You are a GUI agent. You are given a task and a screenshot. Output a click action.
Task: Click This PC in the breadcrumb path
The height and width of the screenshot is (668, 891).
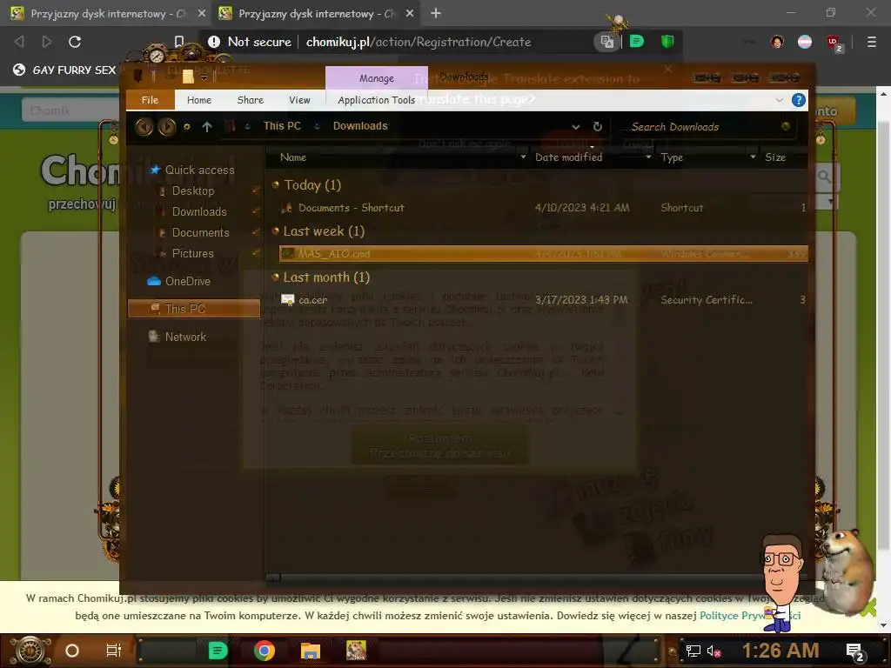[282, 126]
